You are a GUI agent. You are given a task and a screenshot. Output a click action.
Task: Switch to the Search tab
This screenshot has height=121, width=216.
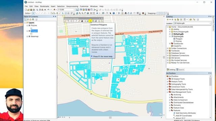coord(180,70)
